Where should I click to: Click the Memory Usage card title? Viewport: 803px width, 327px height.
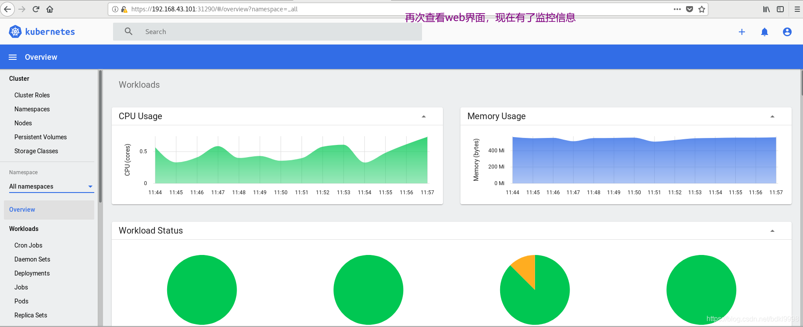click(x=497, y=116)
